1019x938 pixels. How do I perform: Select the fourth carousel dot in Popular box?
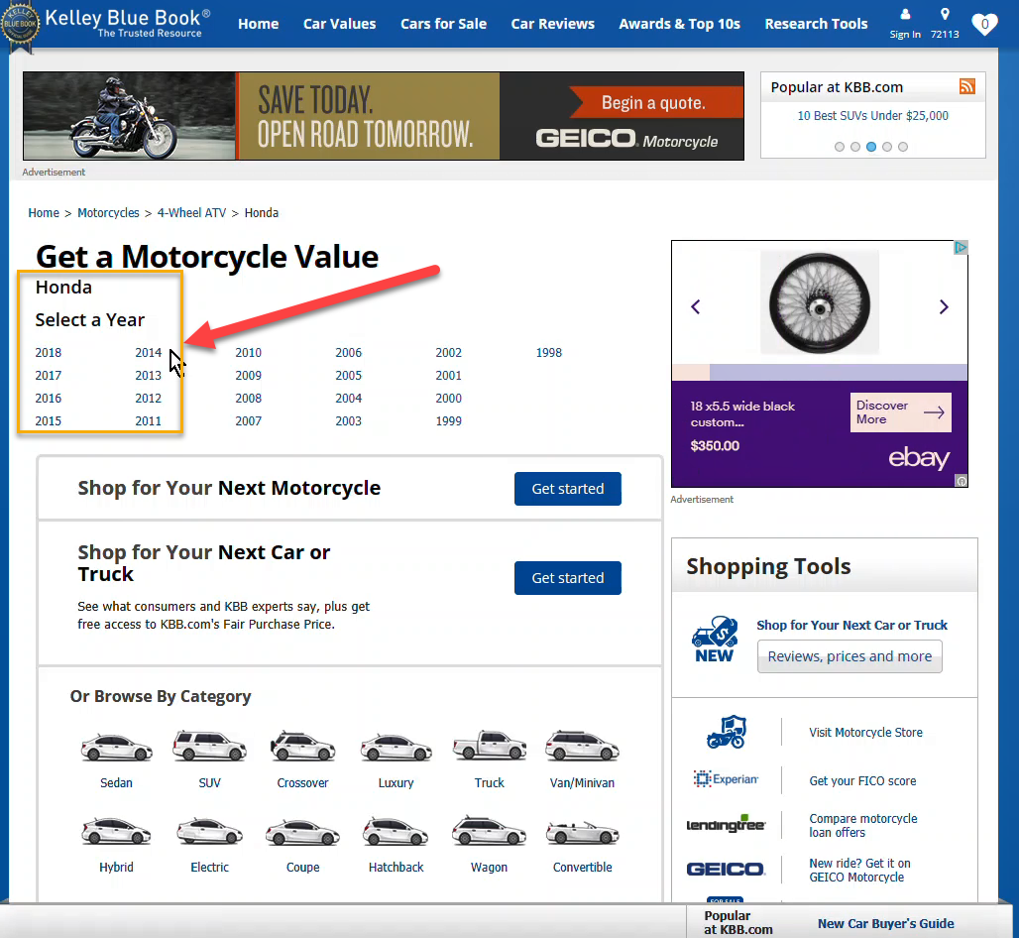click(887, 147)
